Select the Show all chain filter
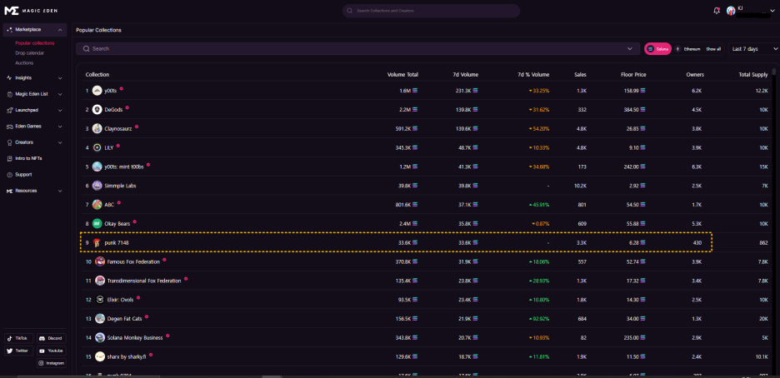Screen dimensions: 780x378 712,49
